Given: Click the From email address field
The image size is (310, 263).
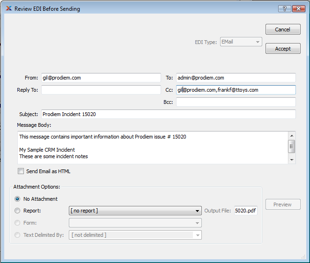Looking at the screenshot, I should pos(101,78).
